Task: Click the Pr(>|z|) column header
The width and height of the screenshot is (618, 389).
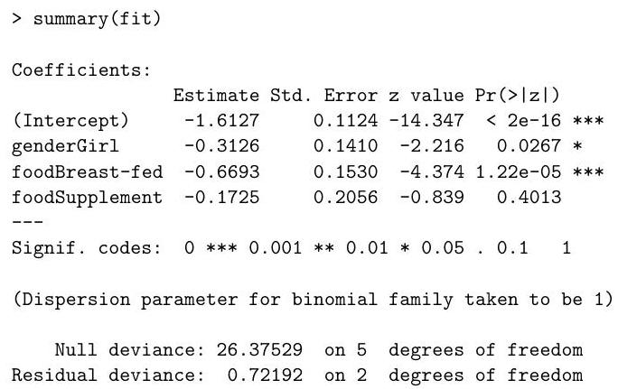Action: [x=510, y=95]
